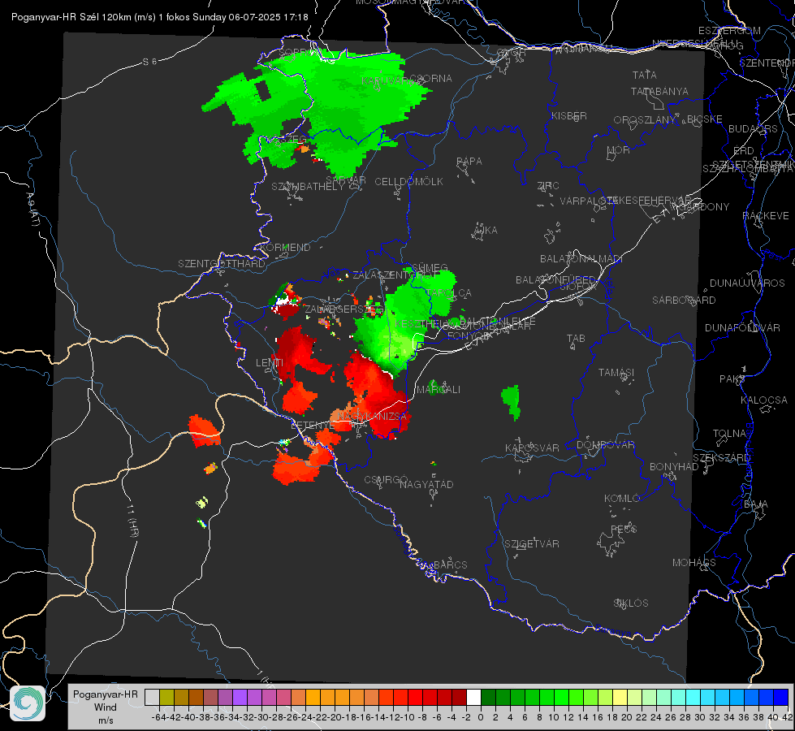Click the SIKLOS label
The image size is (795, 731).
coord(631,603)
